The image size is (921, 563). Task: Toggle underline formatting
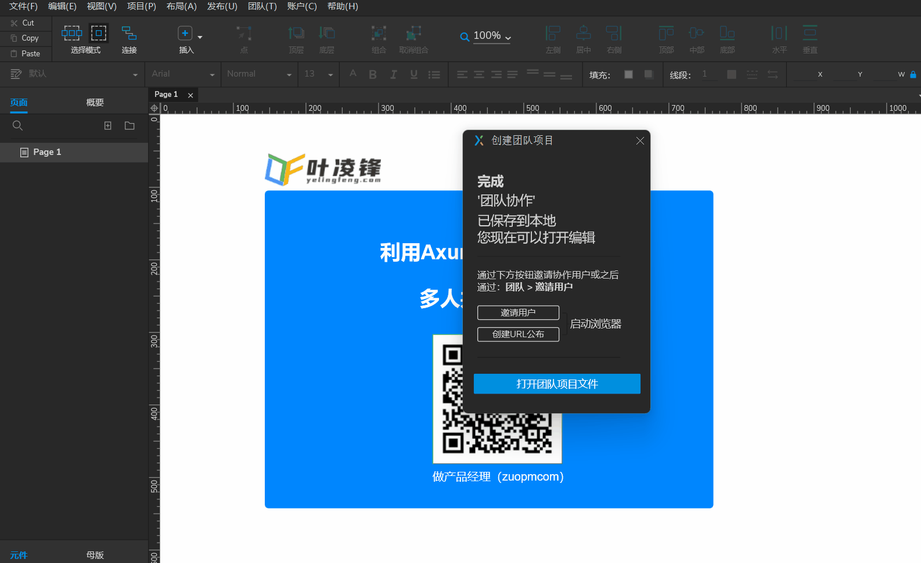(413, 74)
